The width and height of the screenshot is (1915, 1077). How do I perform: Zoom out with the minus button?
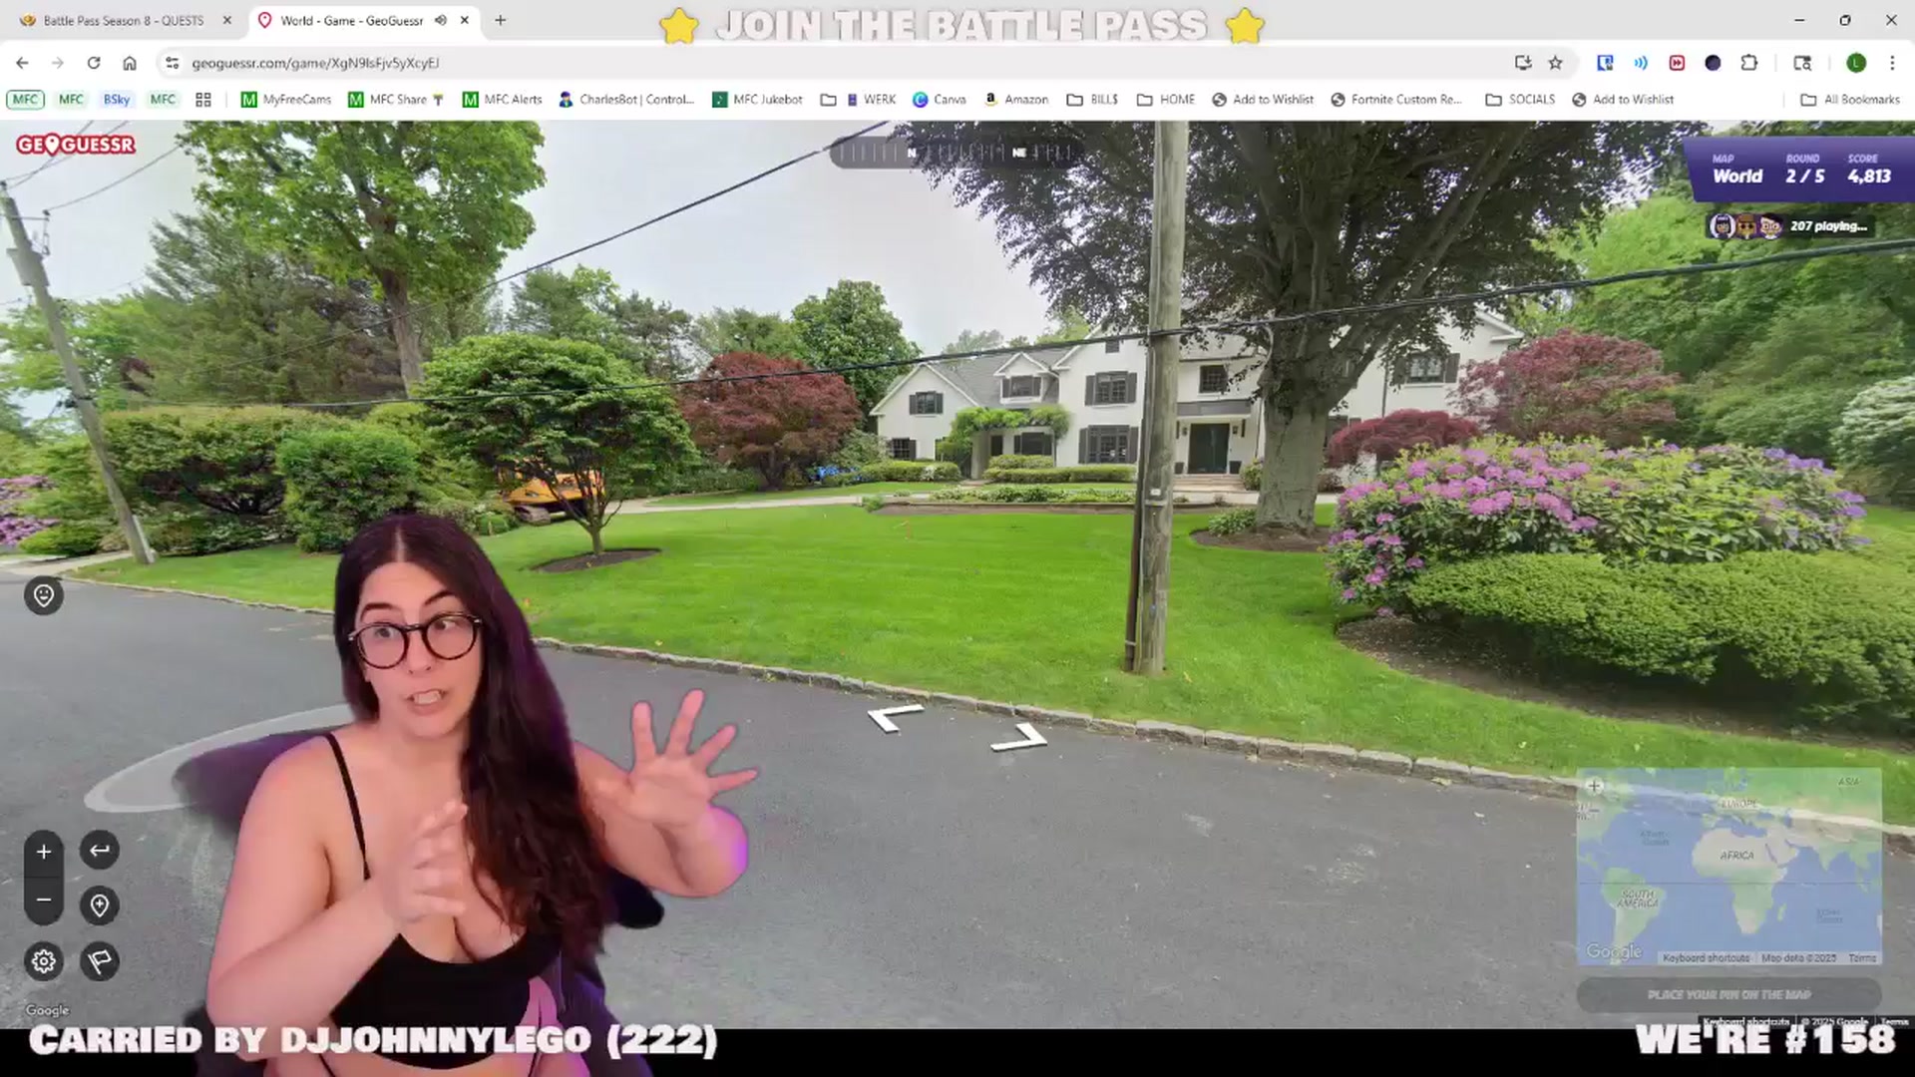pos(44,899)
